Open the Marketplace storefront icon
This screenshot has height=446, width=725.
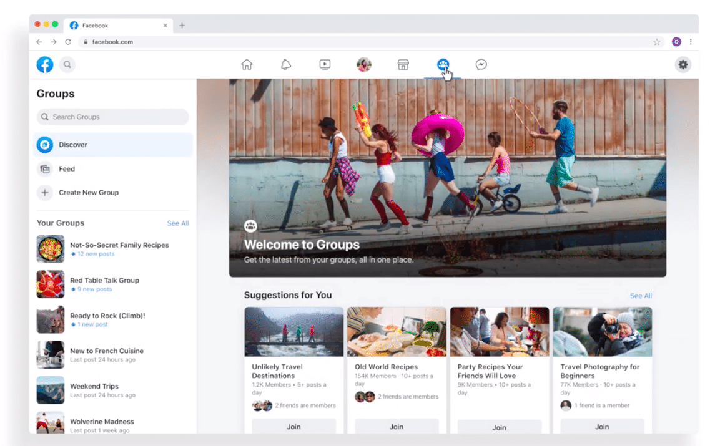click(x=403, y=64)
